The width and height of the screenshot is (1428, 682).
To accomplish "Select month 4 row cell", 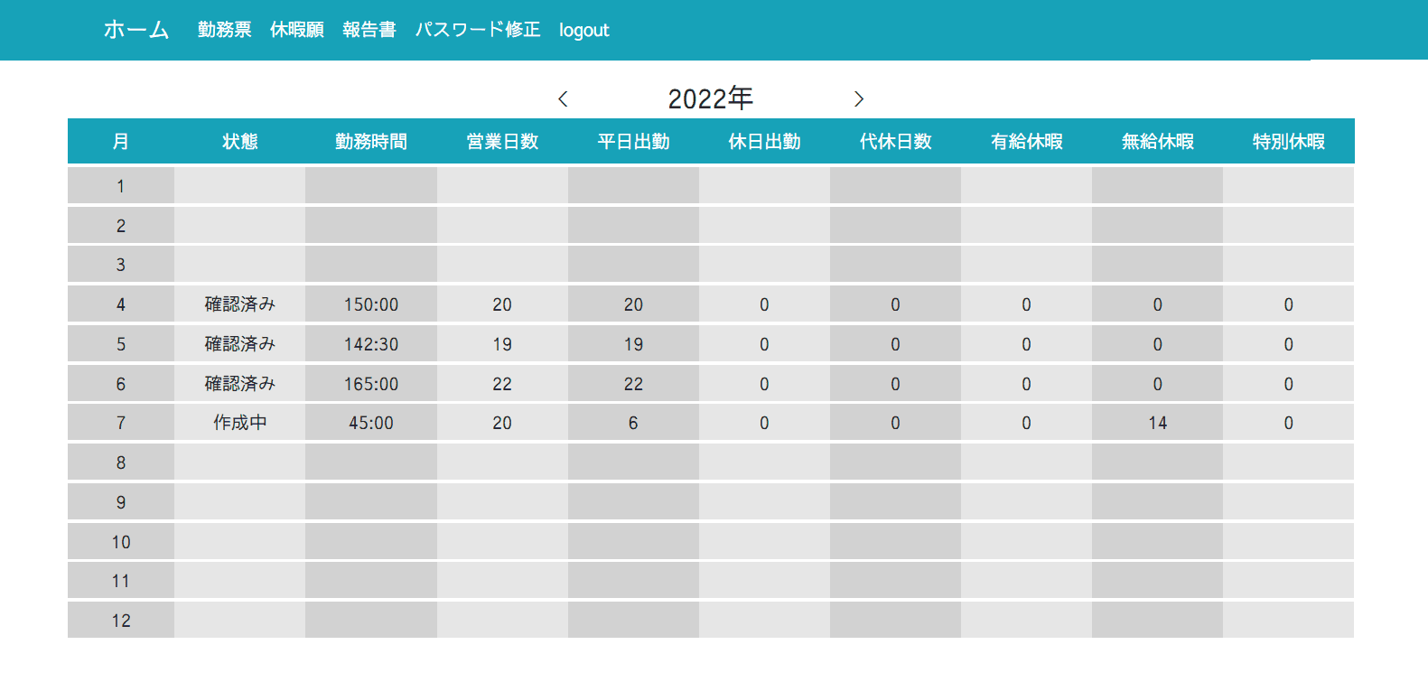I will (121, 304).
